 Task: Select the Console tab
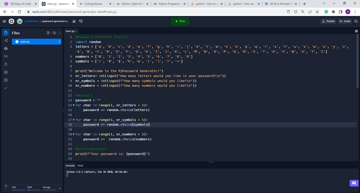point(70,165)
